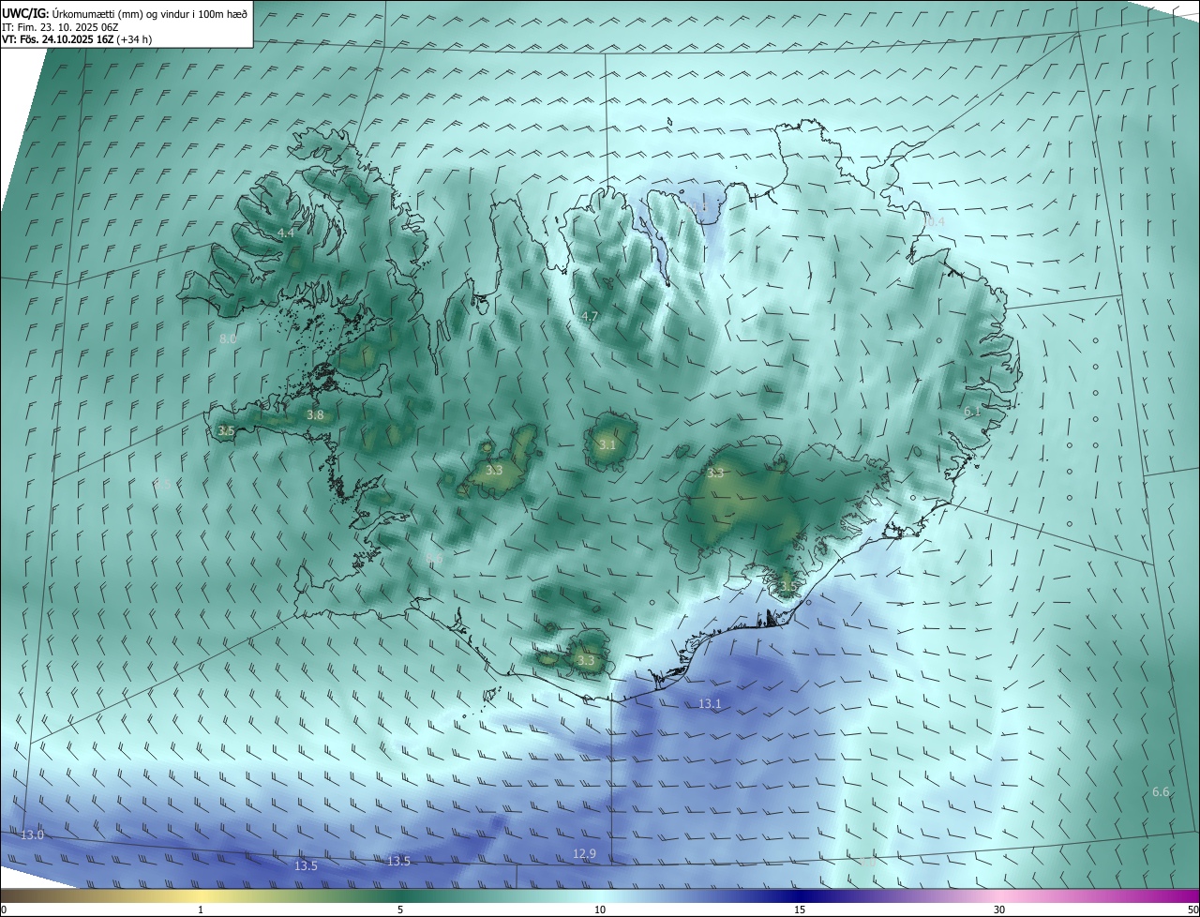The width and height of the screenshot is (1200, 917).
Task: Click the 'IT: Fim. 23. 10. 2025 06Z' line
Action: pyautogui.click(x=60, y=26)
